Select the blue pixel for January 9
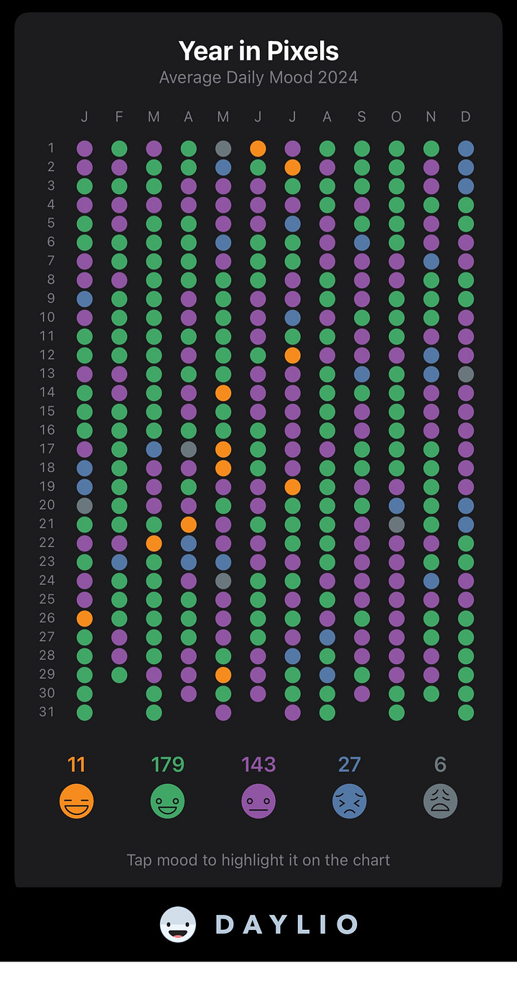This screenshot has height=981, width=517. (85, 299)
